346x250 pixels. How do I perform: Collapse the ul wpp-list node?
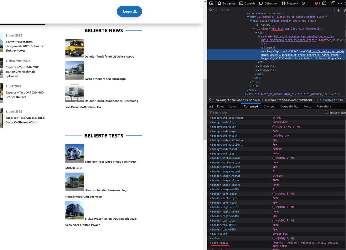point(253,29)
